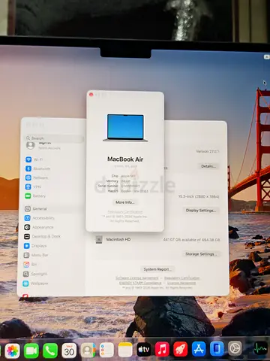Open Appearance settings in the sidebar
The width and height of the screenshot is (270, 361).
39,227
